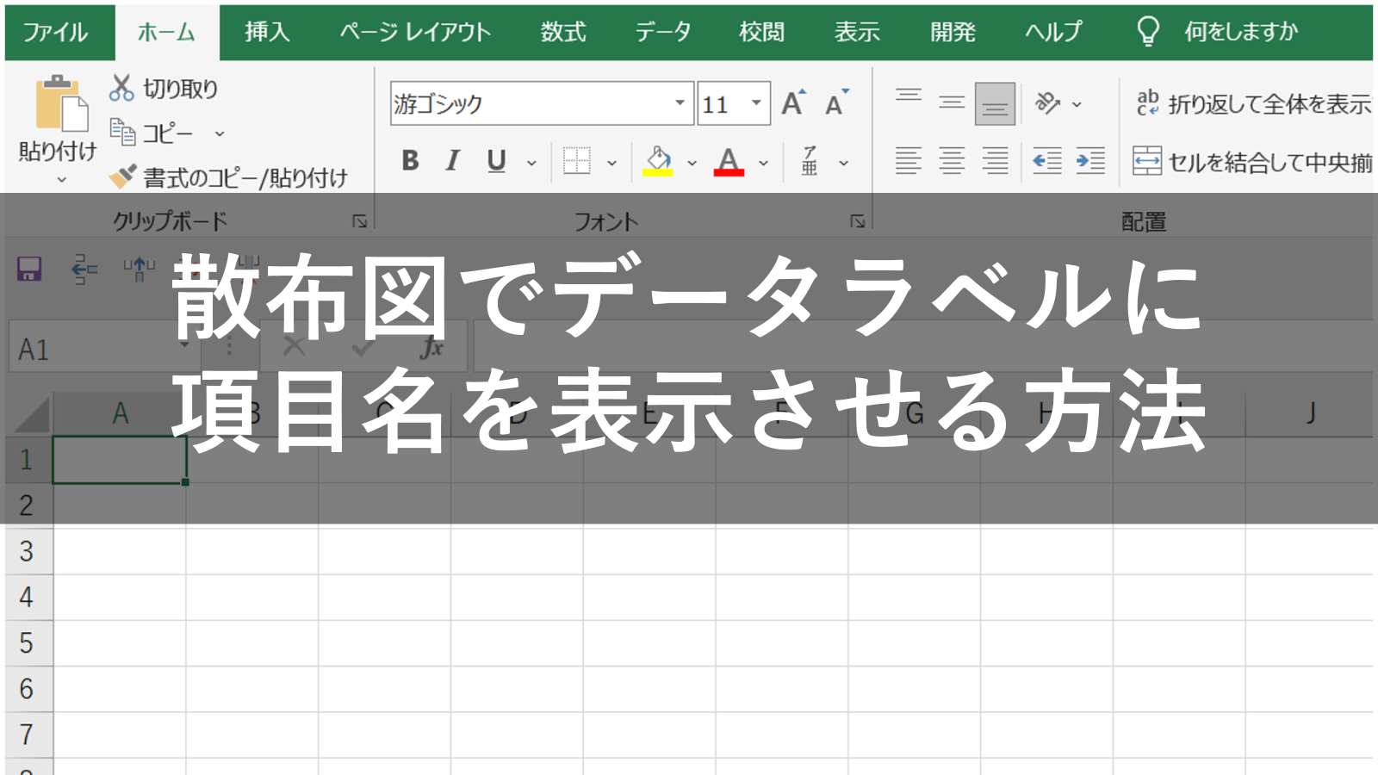The image size is (1378, 775).
Task: Switch to the 挿入 tab
Action: point(267,33)
